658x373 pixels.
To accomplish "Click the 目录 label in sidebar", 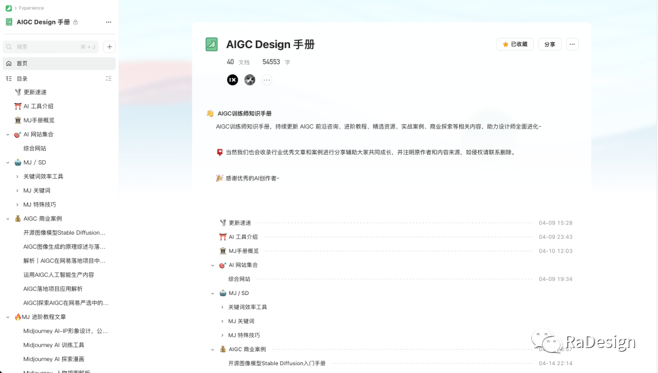I will [22, 79].
